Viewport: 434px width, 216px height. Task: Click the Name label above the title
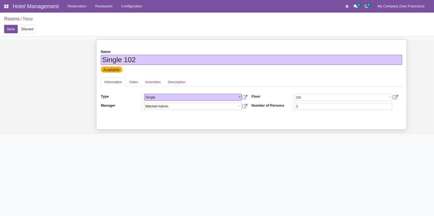coord(106,52)
